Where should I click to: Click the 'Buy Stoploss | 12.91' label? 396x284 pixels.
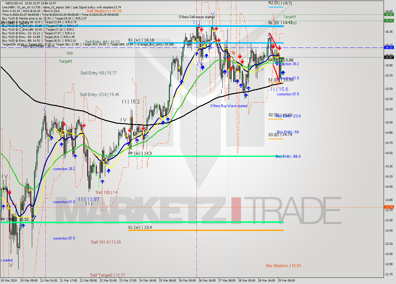(x=284, y=265)
